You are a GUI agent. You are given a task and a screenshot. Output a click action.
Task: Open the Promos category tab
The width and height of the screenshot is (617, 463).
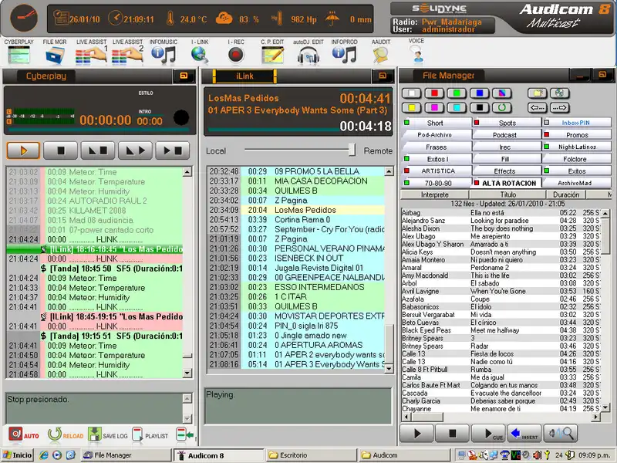pos(576,135)
